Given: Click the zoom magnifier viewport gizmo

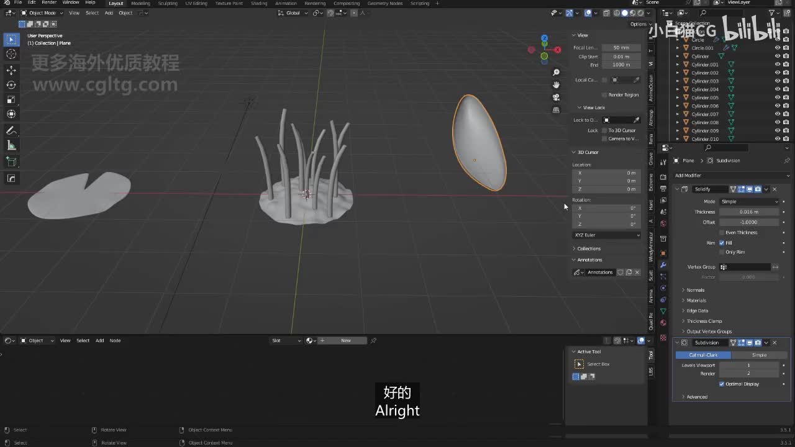Looking at the screenshot, I should (x=556, y=73).
